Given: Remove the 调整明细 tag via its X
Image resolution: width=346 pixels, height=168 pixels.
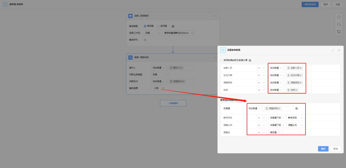Looking at the screenshot, I should click(279, 108).
